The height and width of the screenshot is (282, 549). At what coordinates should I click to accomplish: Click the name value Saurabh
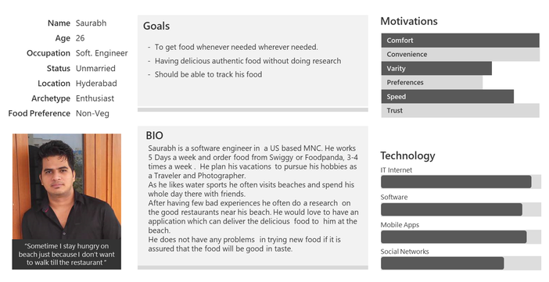[91, 23]
